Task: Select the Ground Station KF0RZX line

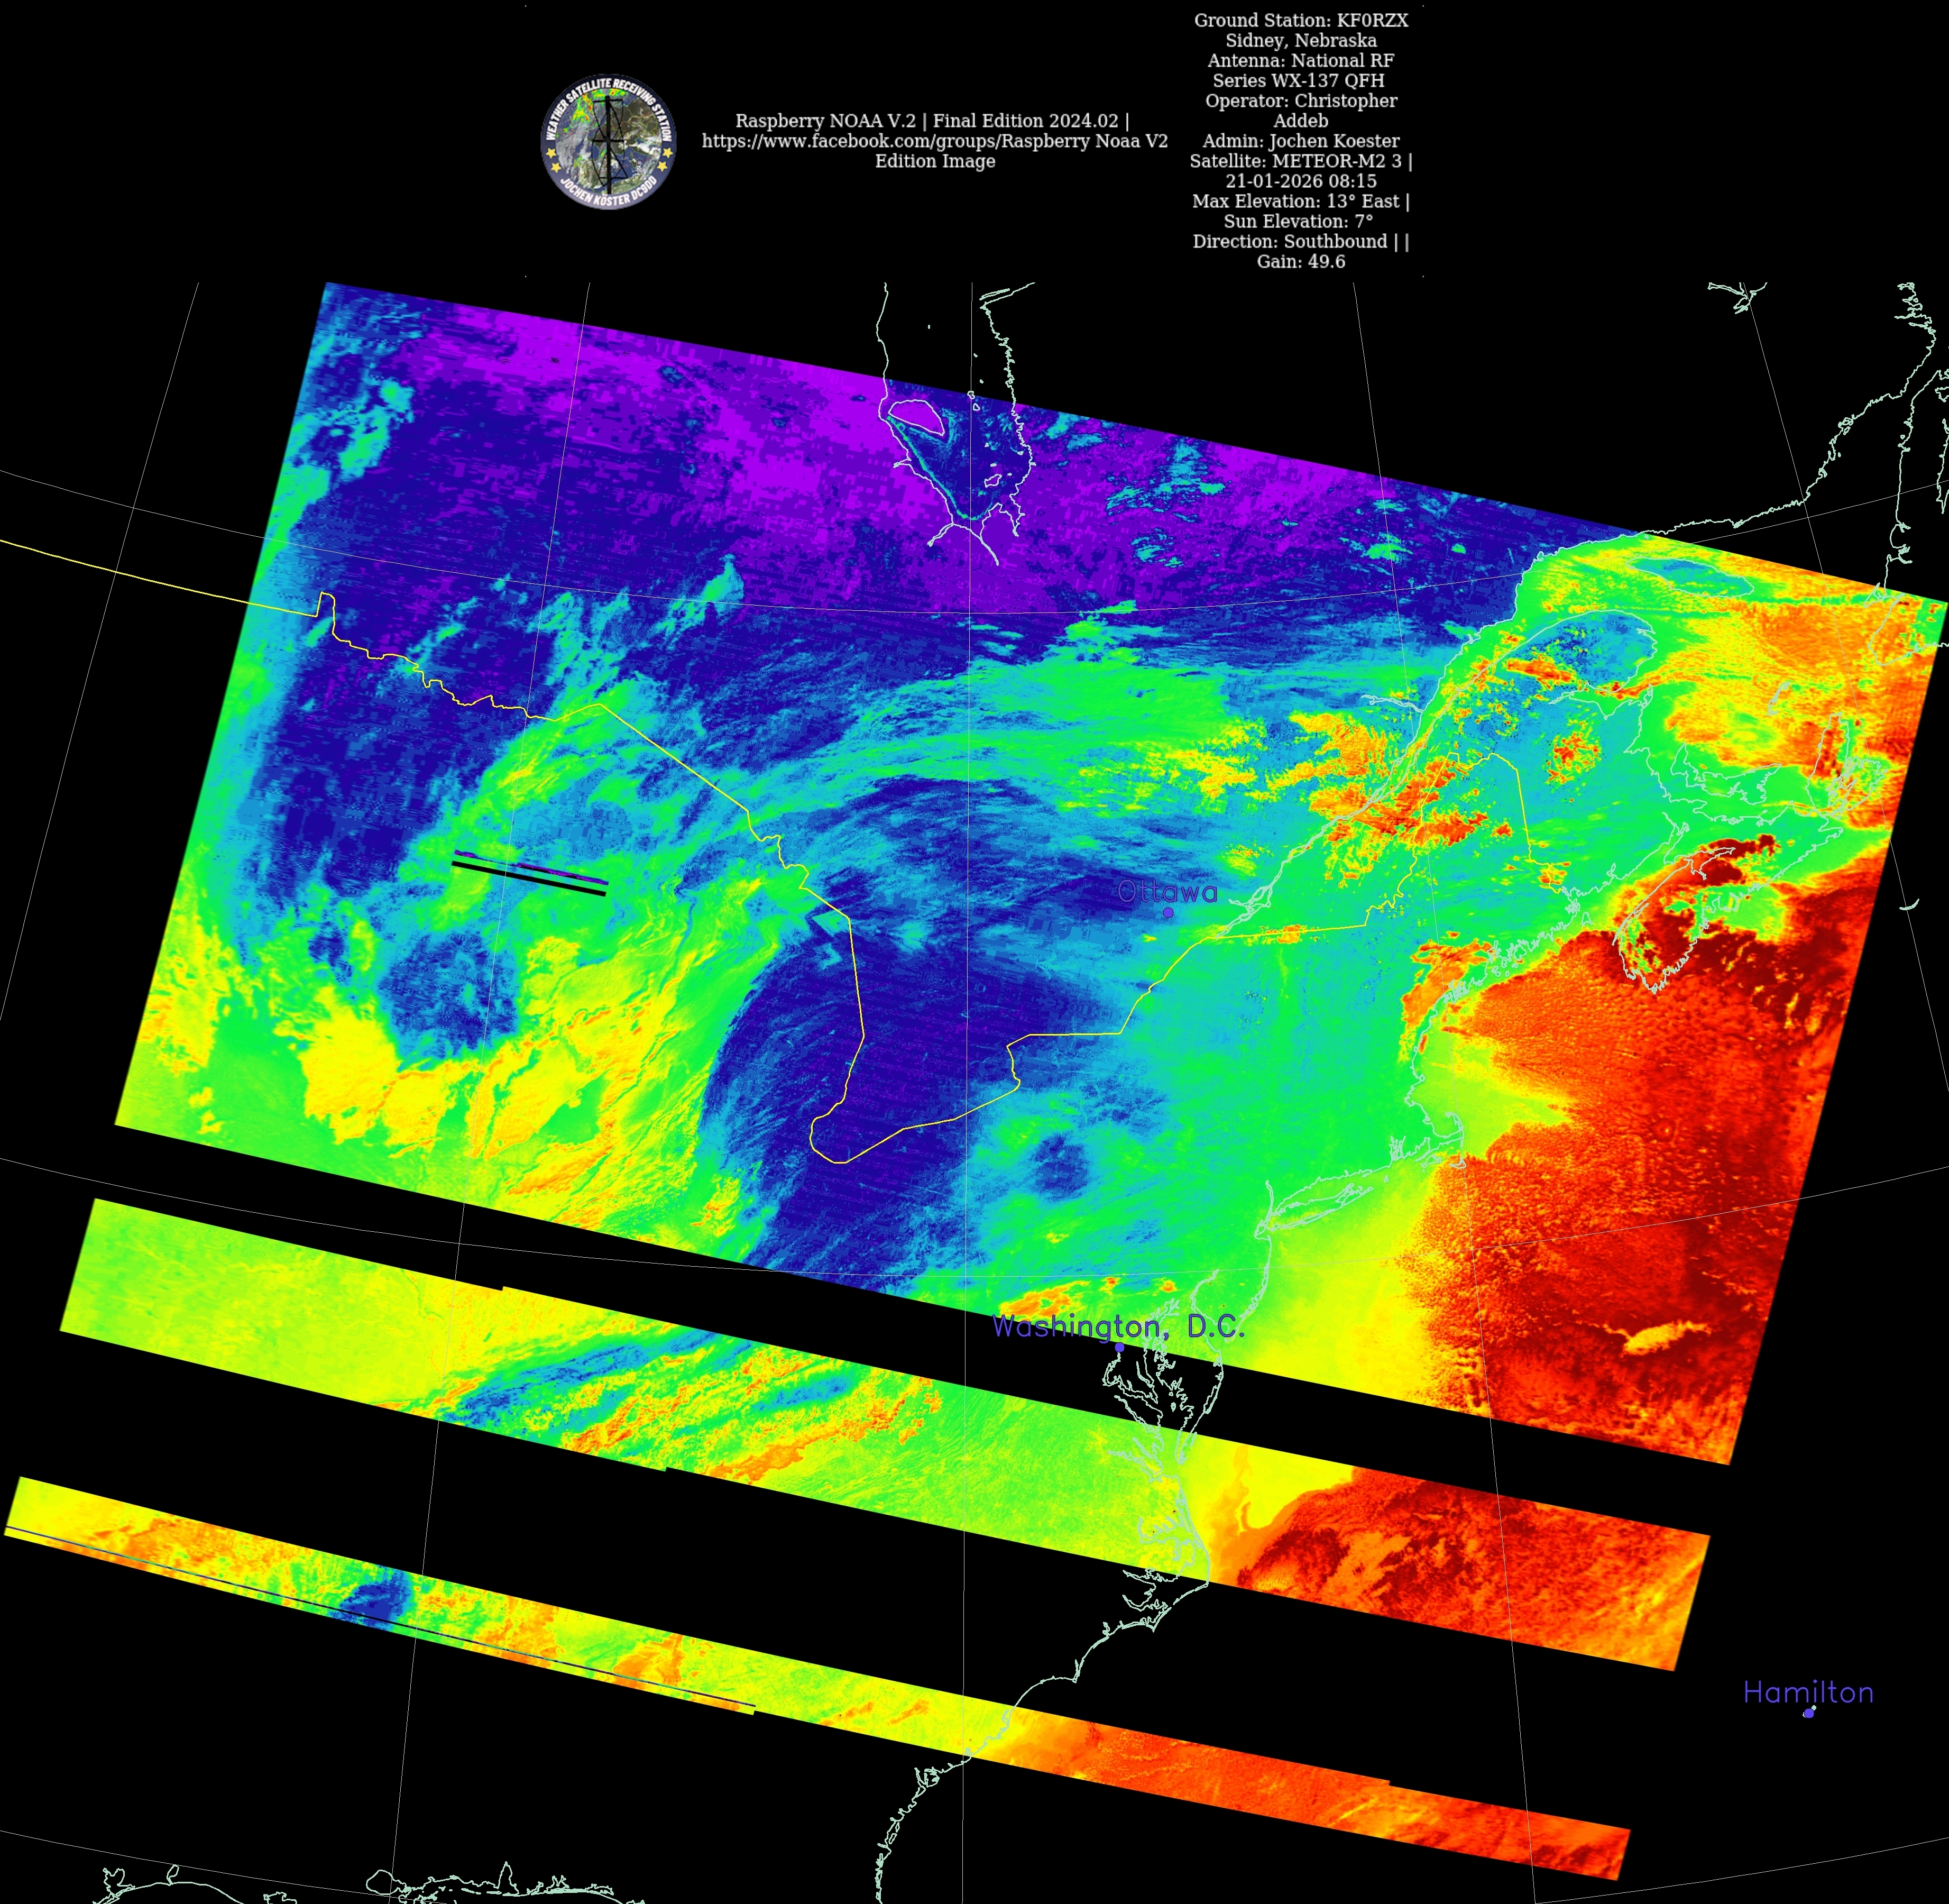Action: 1300,20
